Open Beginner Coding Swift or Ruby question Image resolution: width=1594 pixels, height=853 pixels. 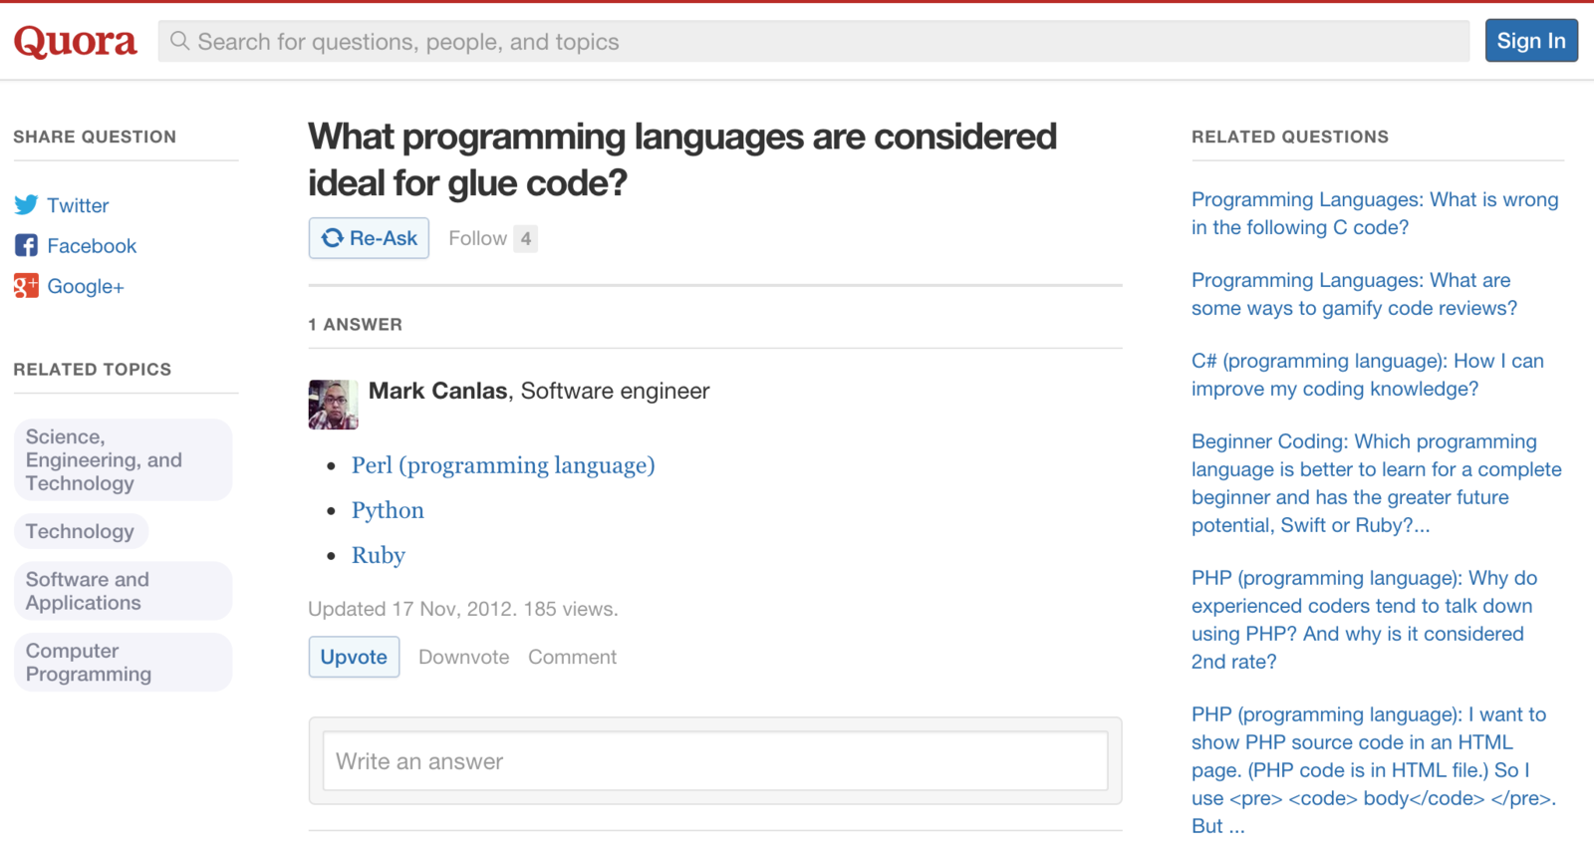(1377, 483)
